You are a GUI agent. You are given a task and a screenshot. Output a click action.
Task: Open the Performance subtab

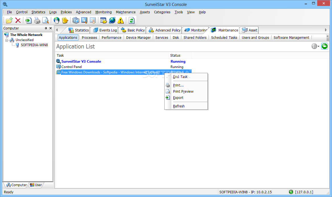coord(111,38)
